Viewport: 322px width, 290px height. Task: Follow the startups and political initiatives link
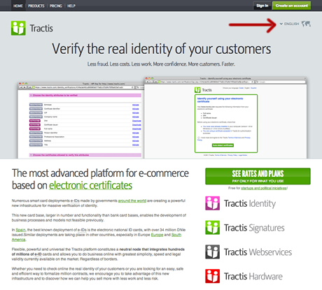[x=264, y=188]
